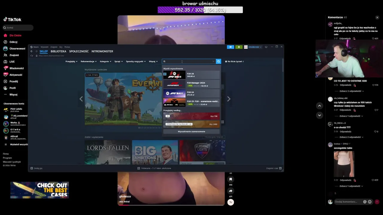The height and width of the screenshot is (215, 383).
Task: Browse Strategiczne globalne i 4X tag
Action: [191, 124]
